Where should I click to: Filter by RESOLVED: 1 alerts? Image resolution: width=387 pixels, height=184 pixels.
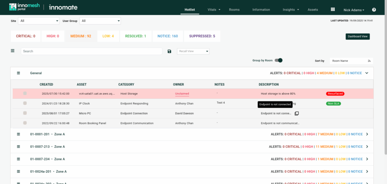(x=136, y=36)
